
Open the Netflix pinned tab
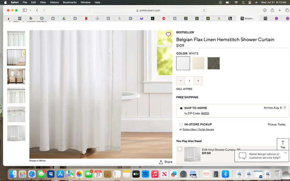(86, 18)
